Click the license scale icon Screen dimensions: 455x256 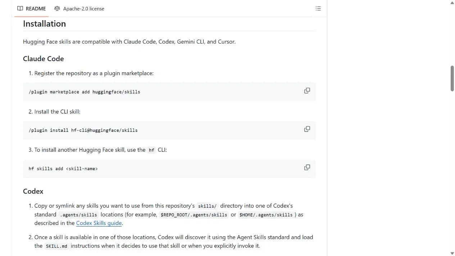[57, 8]
